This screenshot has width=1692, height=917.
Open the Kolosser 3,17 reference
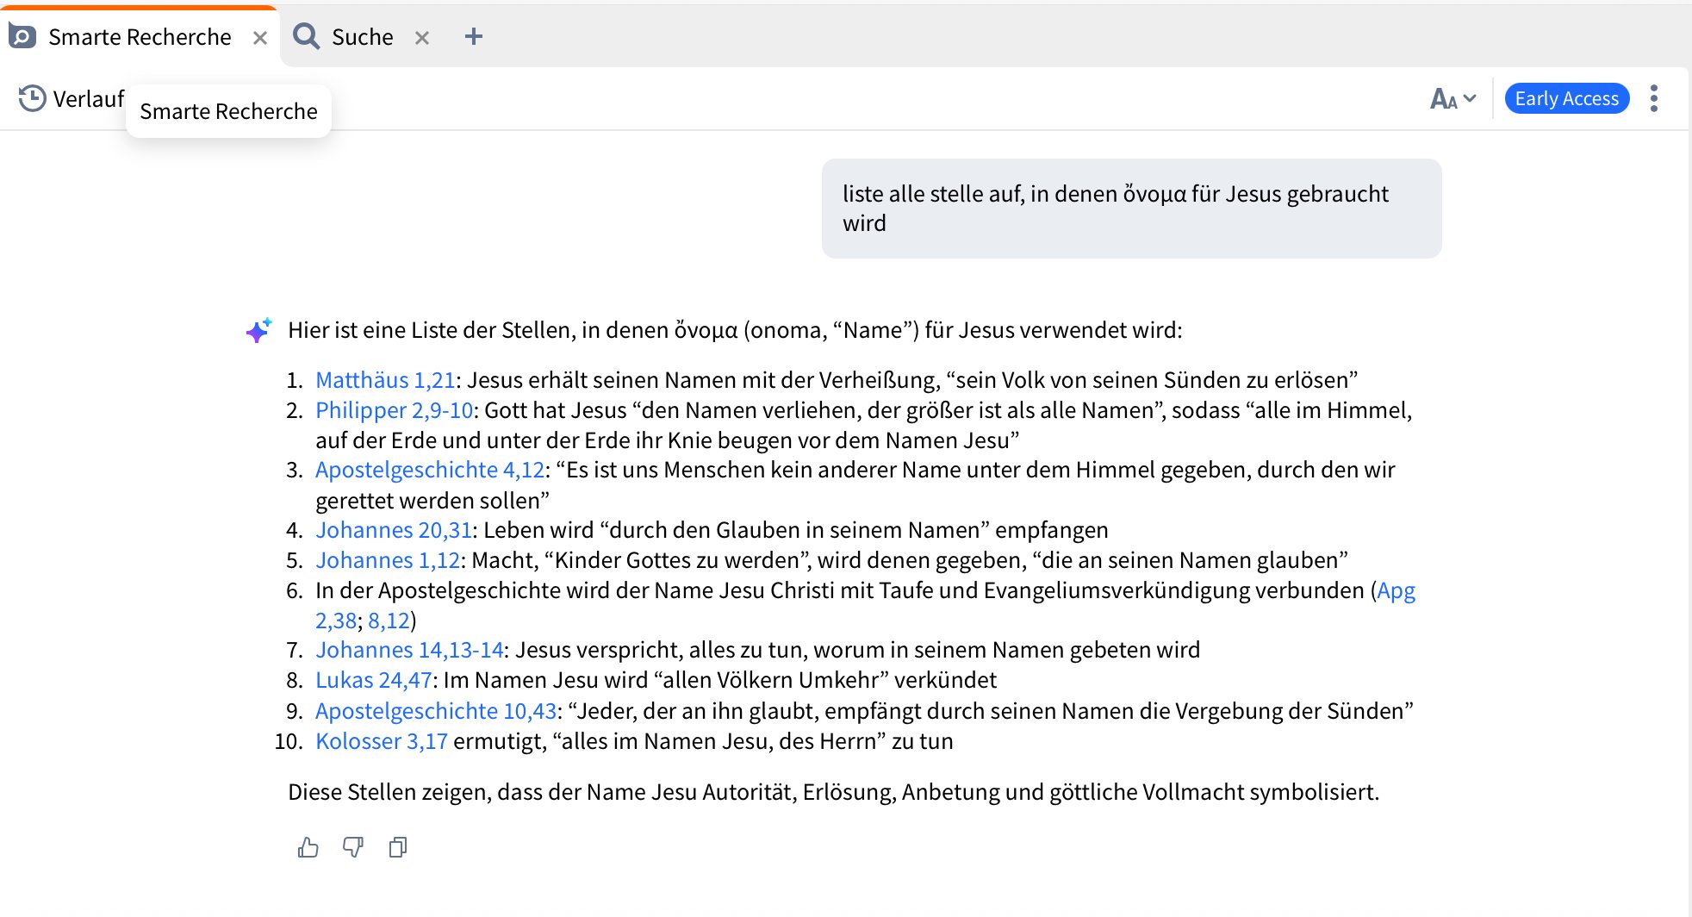click(x=382, y=741)
